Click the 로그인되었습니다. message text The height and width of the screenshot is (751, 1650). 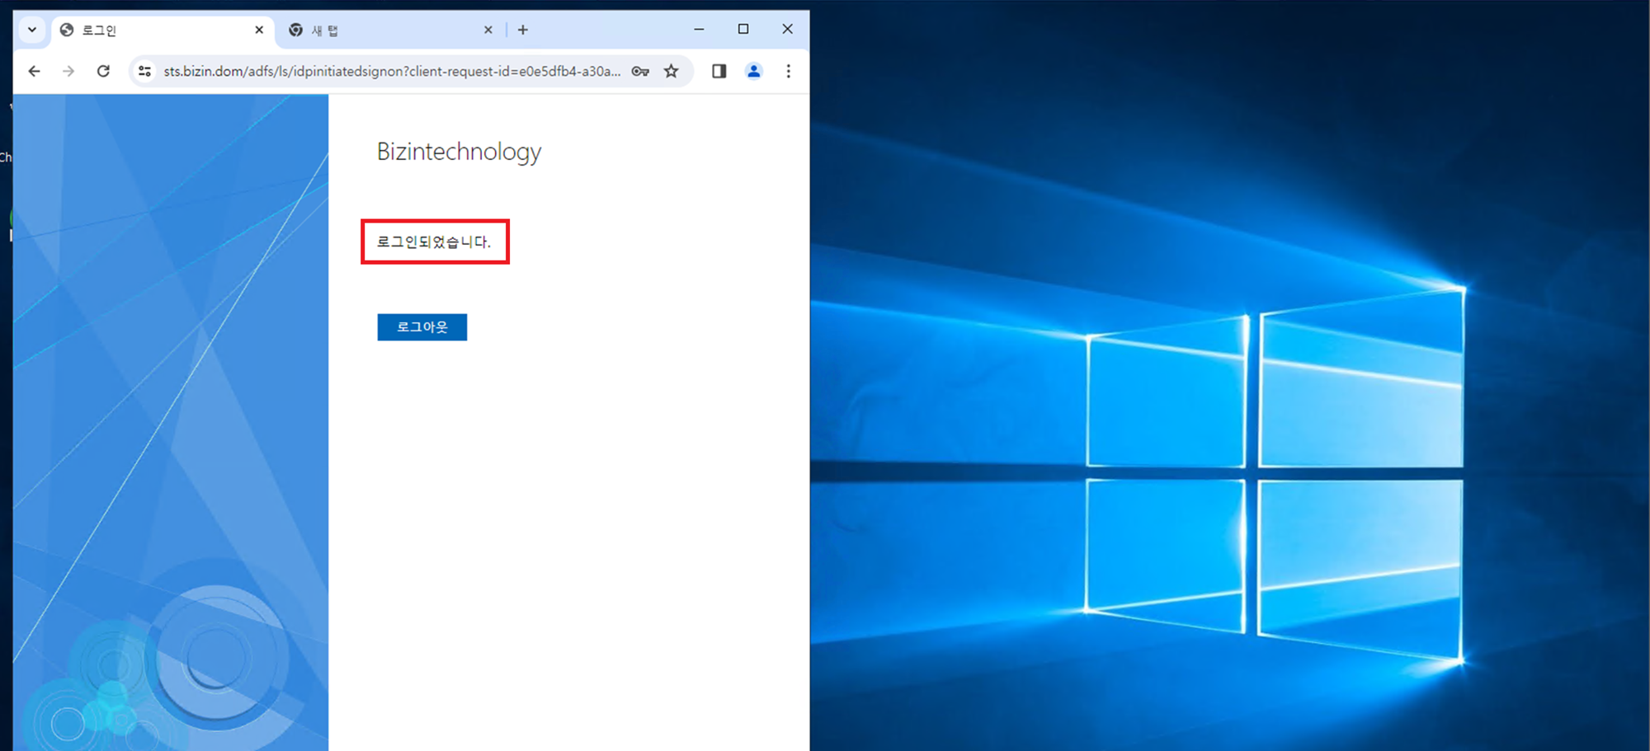tap(434, 242)
